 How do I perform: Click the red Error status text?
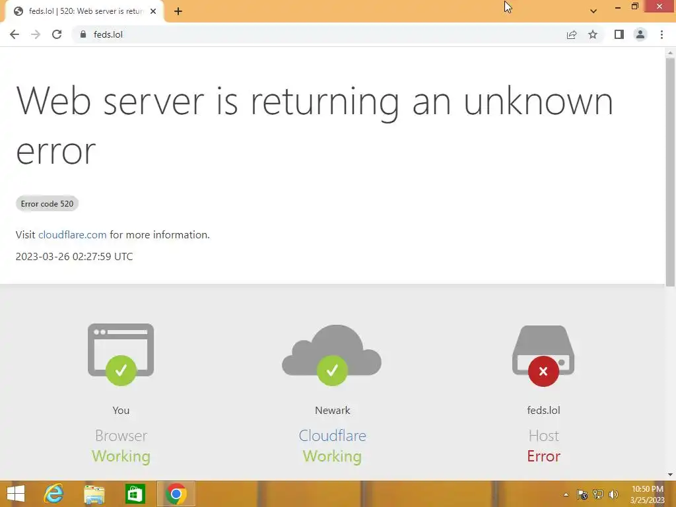click(x=544, y=456)
